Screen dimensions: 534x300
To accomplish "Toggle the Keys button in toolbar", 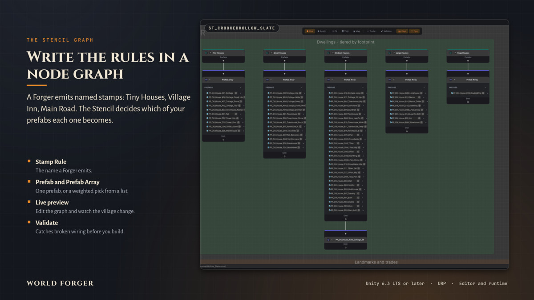I will pyautogui.click(x=402, y=31).
